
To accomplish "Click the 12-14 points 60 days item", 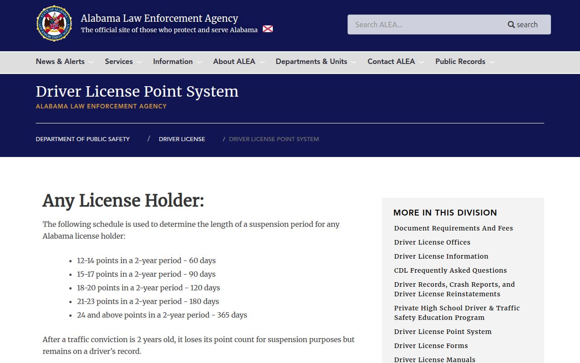I will (x=146, y=260).
